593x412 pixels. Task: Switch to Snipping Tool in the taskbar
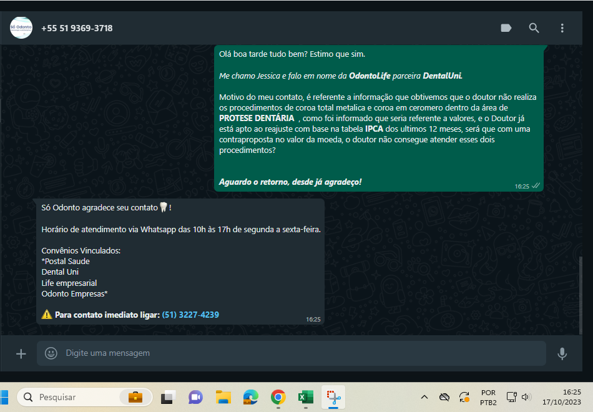(333, 397)
